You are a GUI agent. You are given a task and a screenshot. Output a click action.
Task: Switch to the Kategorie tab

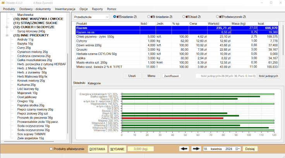(94, 83)
